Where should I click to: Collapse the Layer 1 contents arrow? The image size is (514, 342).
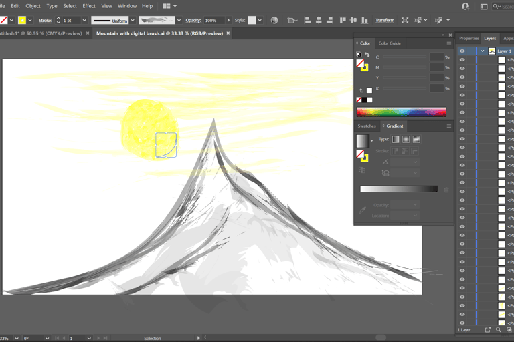pyautogui.click(x=482, y=51)
